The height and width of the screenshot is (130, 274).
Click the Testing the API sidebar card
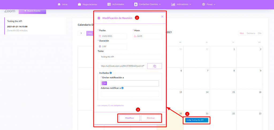click(x=35, y=26)
